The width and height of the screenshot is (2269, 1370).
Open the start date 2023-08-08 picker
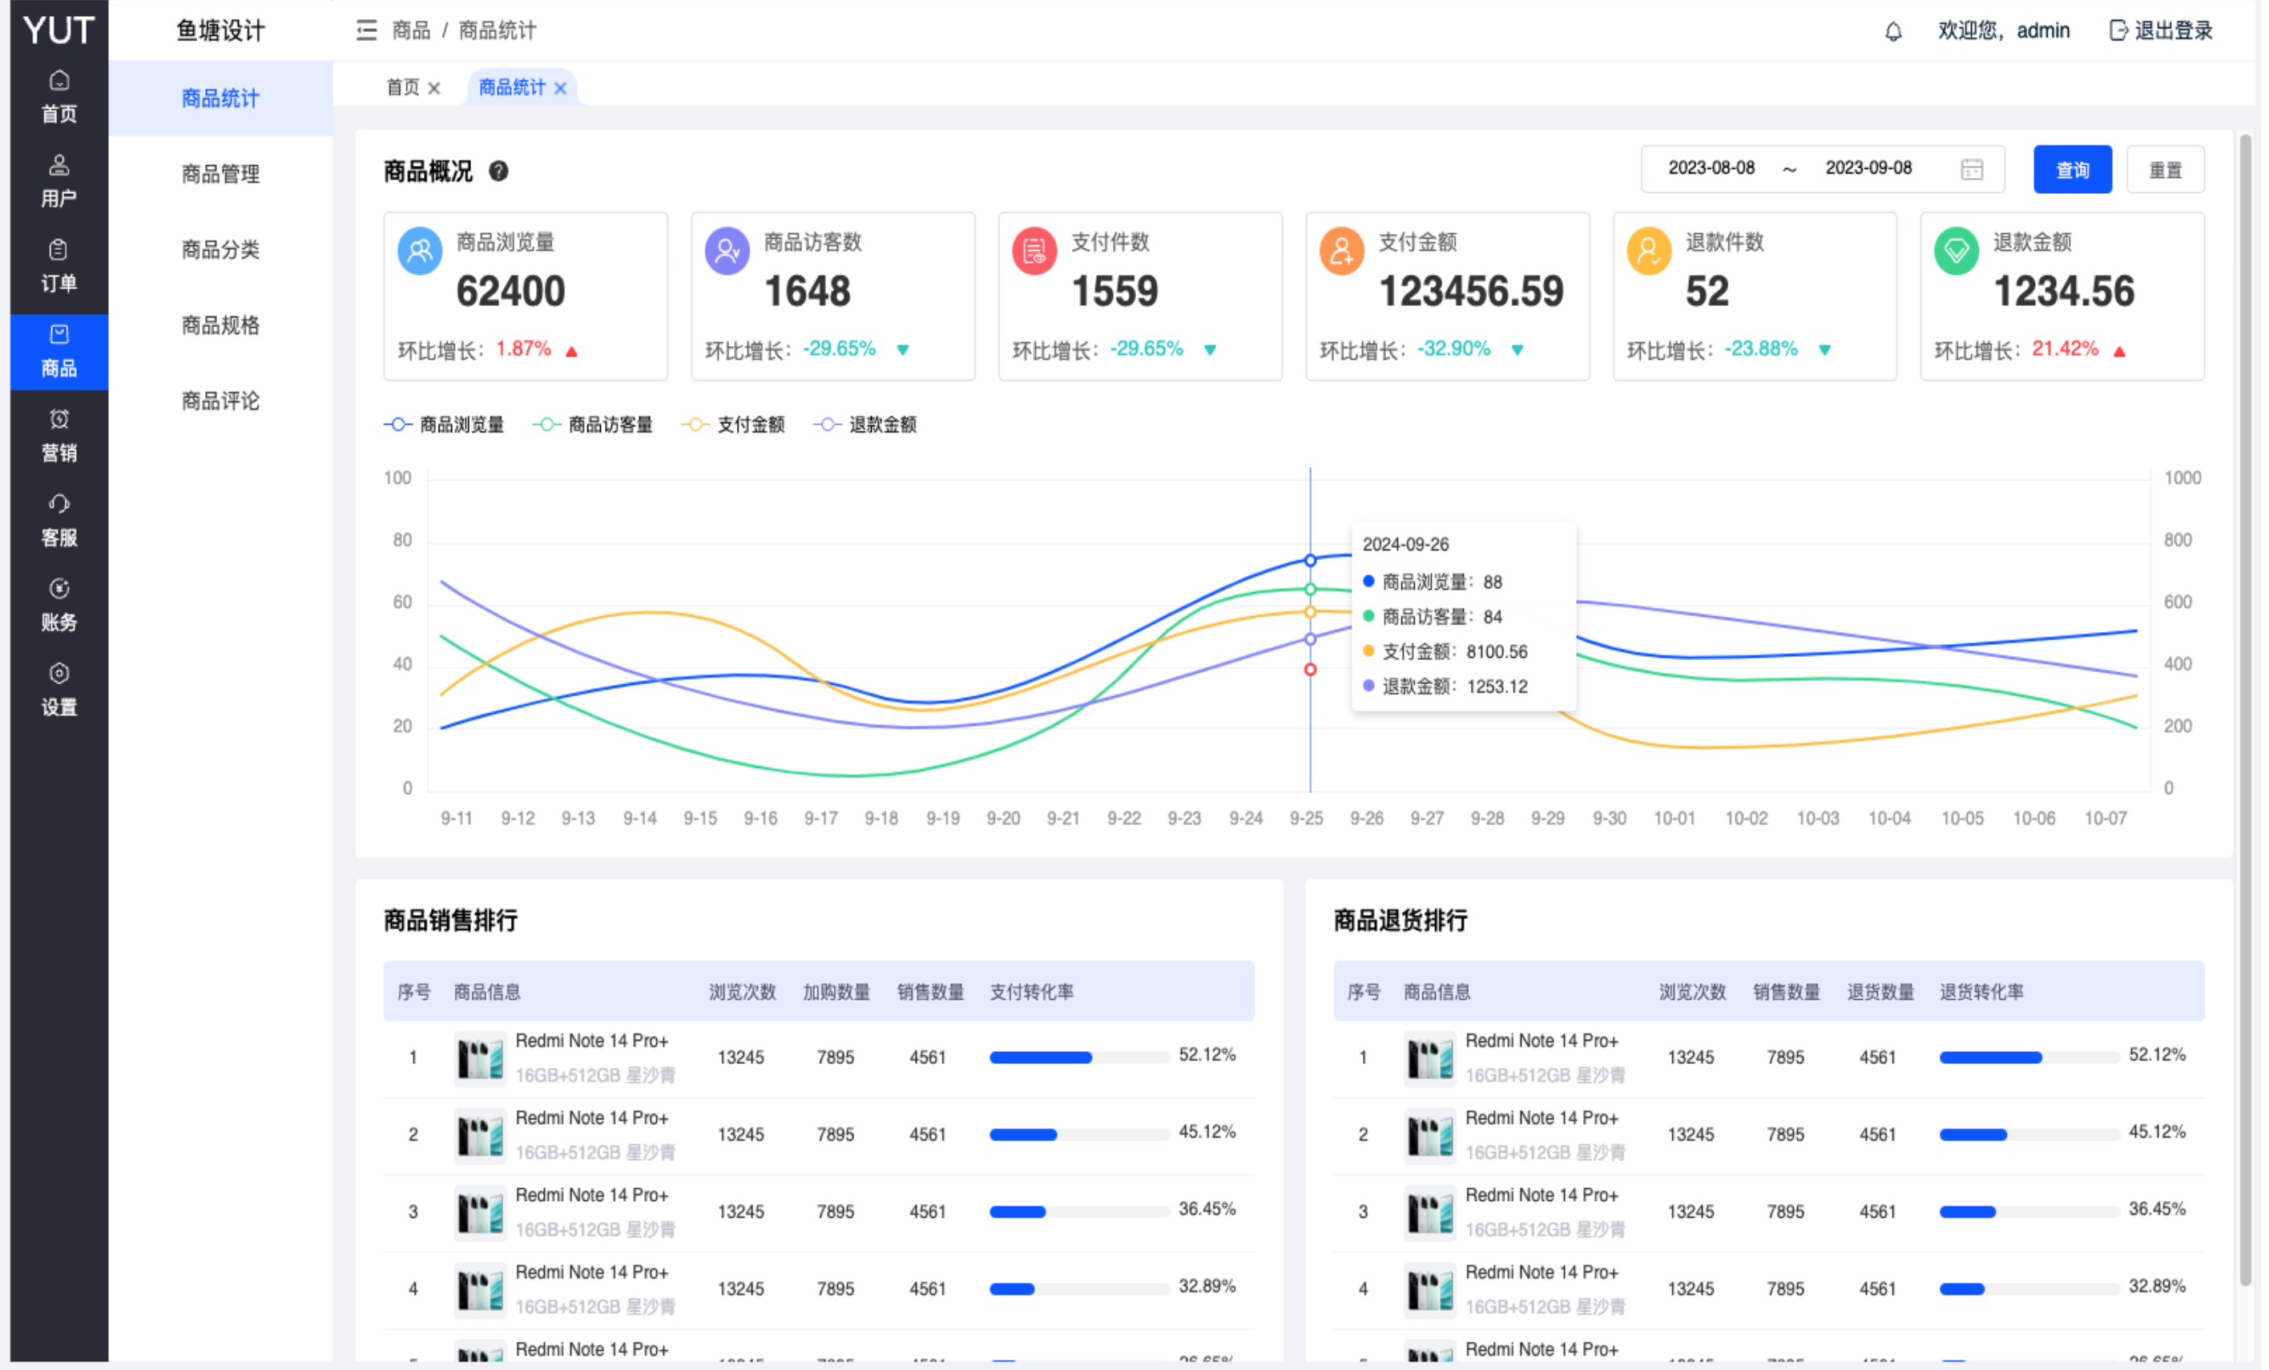1711,168
